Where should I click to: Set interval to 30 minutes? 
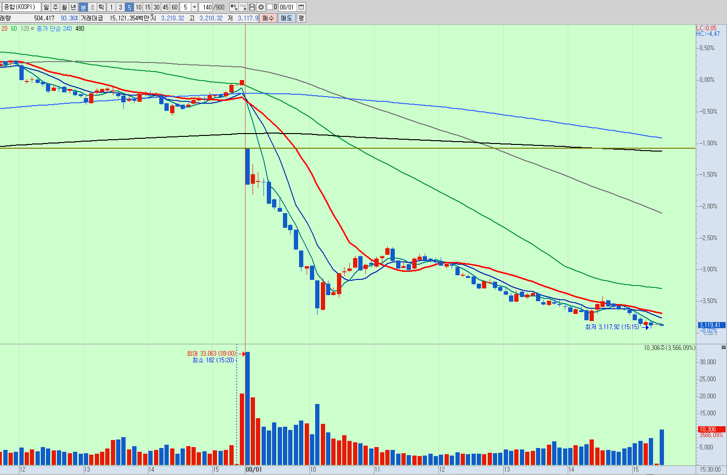[156, 7]
